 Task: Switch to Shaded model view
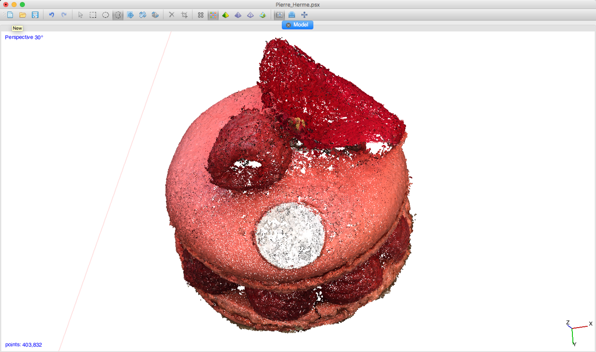tap(226, 15)
